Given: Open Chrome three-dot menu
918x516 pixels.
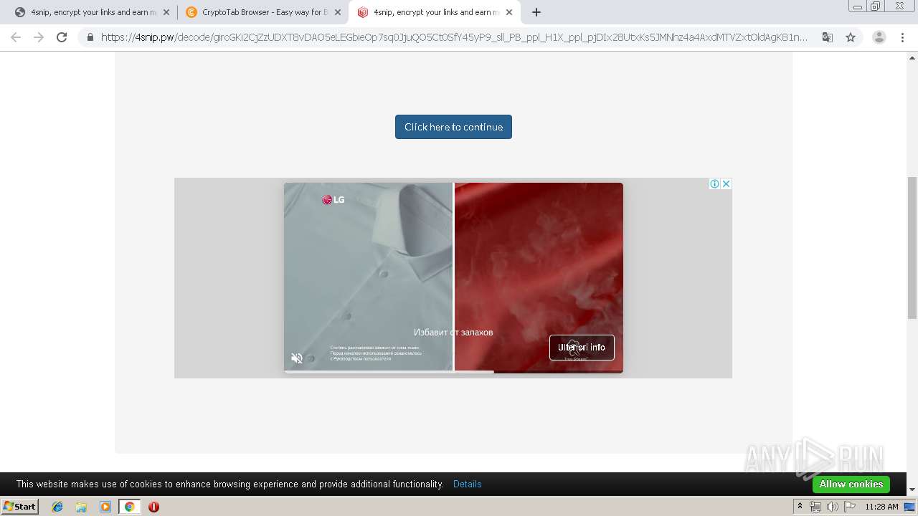Looking at the screenshot, I should coord(902,37).
